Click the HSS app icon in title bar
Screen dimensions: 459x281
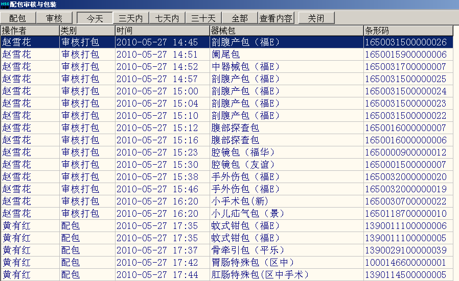pos(5,5)
